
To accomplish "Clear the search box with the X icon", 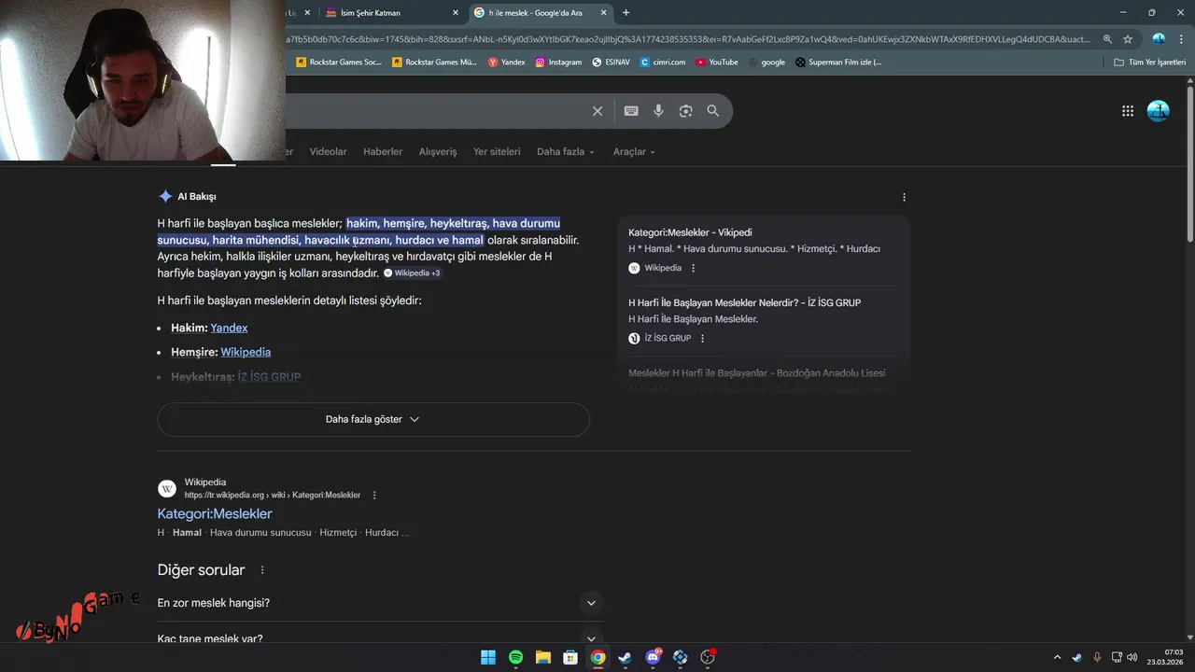I will click(597, 111).
